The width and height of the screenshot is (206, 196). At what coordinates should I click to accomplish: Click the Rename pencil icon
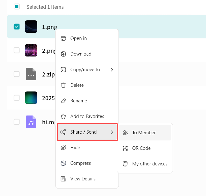pyautogui.click(x=63, y=101)
